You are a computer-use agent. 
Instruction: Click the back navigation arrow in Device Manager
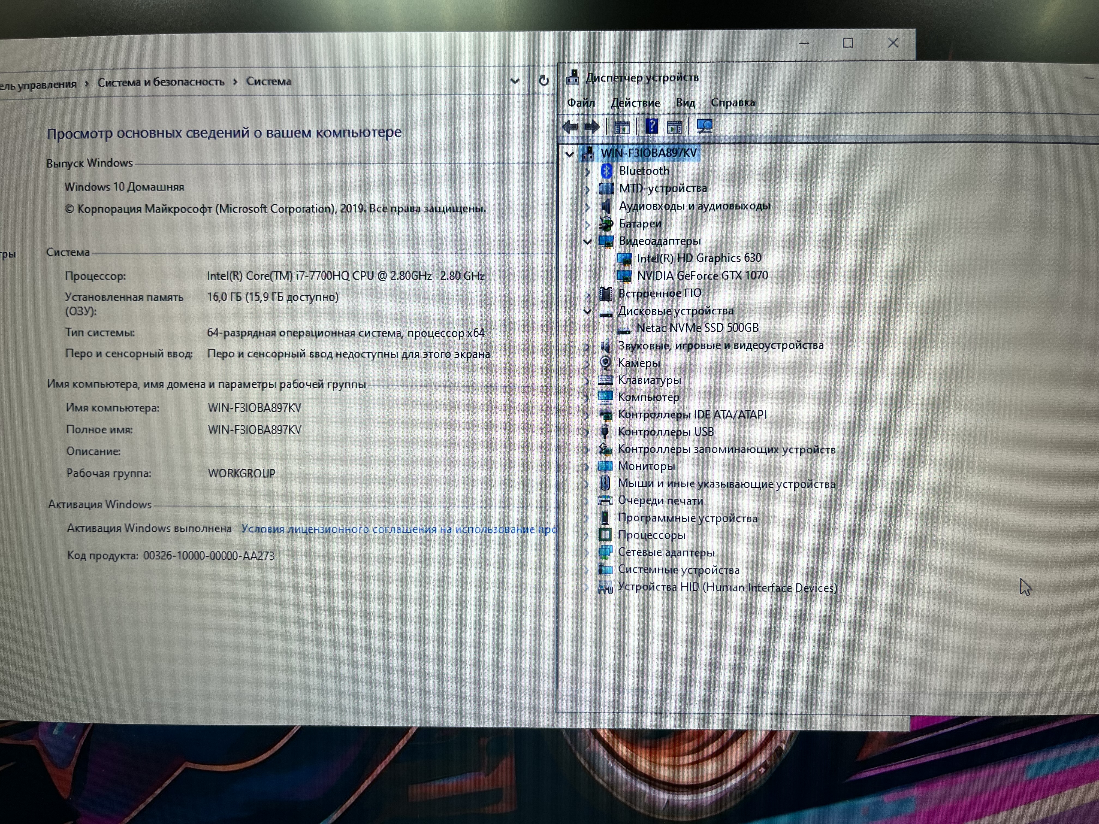570,127
